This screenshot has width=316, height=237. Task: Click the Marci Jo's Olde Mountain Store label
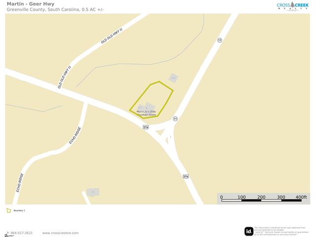click(x=146, y=113)
